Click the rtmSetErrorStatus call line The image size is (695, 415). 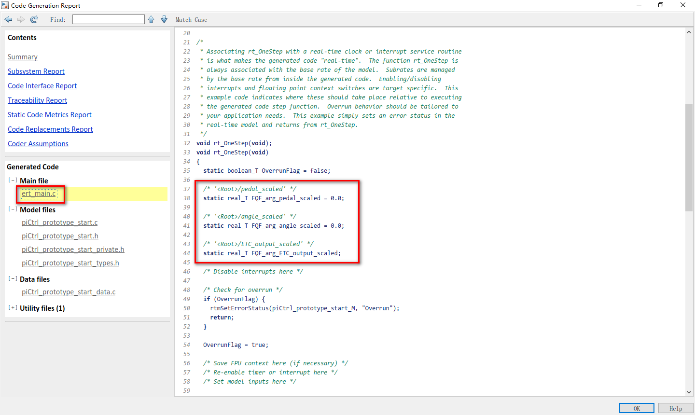[x=305, y=308]
